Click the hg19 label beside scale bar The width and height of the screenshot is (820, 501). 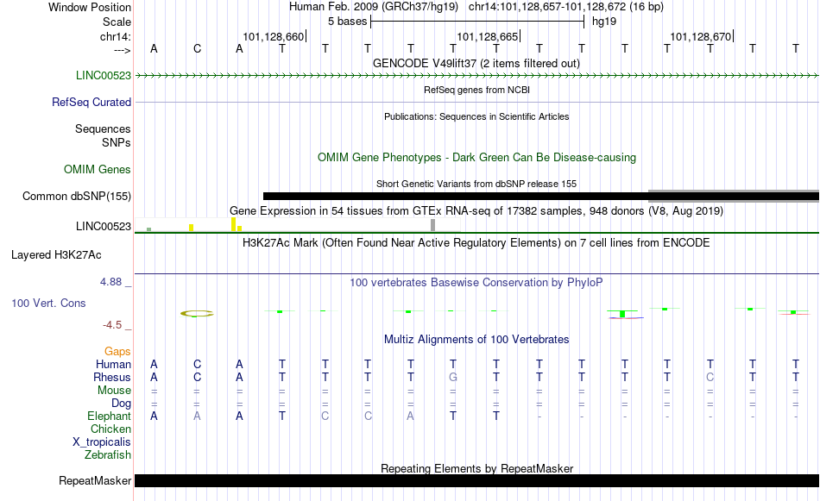pyautogui.click(x=604, y=22)
